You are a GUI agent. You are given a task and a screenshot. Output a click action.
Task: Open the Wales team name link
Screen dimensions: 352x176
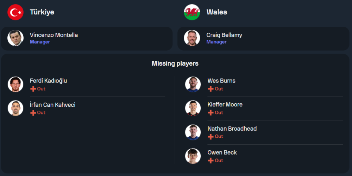[216, 12]
